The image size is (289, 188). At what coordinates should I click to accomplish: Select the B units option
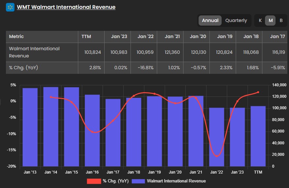click(x=281, y=20)
